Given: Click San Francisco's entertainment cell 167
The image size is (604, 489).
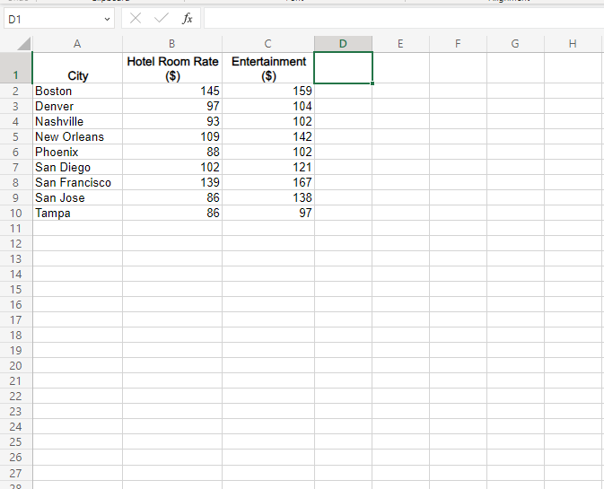Looking at the screenshot, I should [268, 182].
